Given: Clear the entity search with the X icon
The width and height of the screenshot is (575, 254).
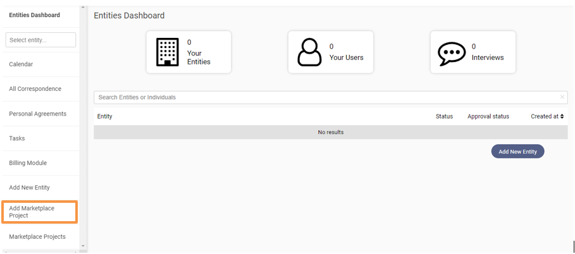Looking at the screenshot, I should [x=562, y=97].
